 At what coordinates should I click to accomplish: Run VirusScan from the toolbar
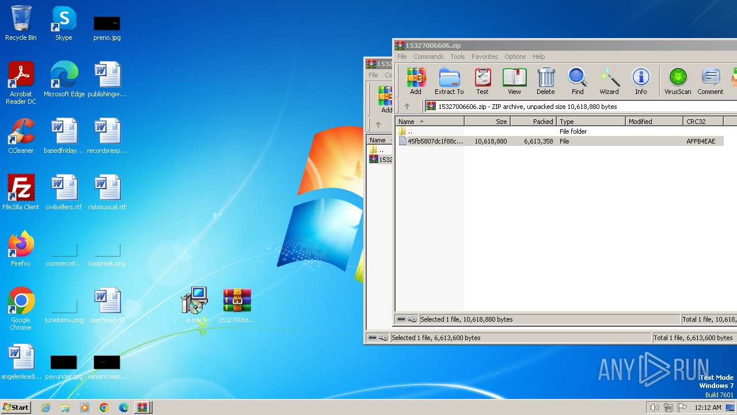click(x=678, y=81)
